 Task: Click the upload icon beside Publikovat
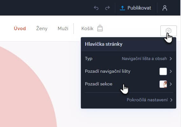[x=122, y=8]
